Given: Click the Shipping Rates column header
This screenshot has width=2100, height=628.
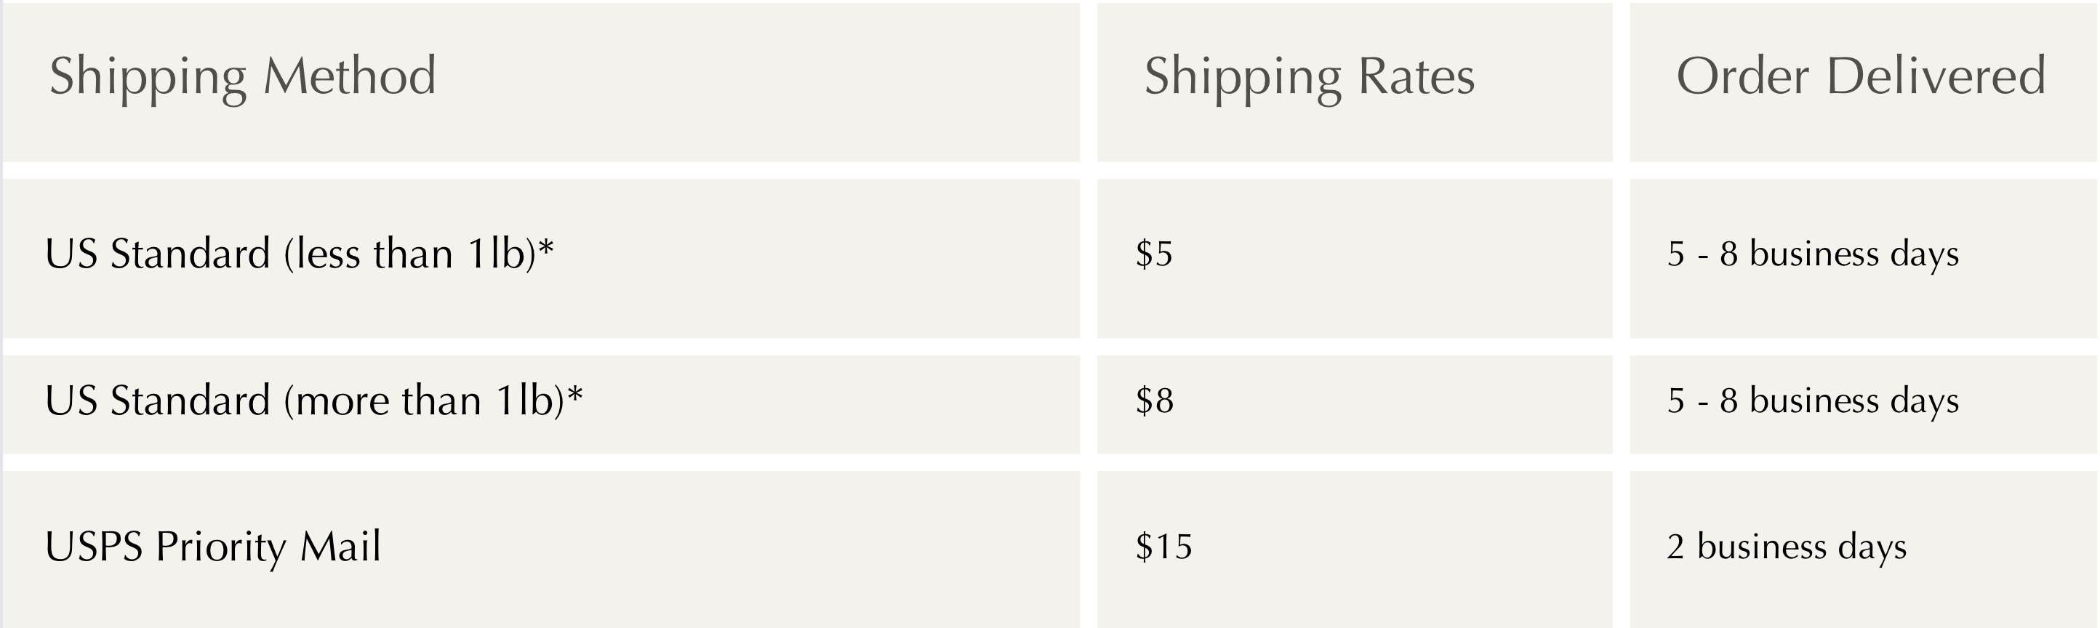Looking at the screenshot, I should pyautogui.click(x=1310, y=76).
